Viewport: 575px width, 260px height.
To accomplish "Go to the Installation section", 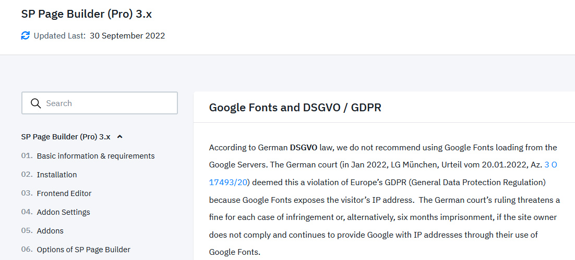I will point(56,175).
